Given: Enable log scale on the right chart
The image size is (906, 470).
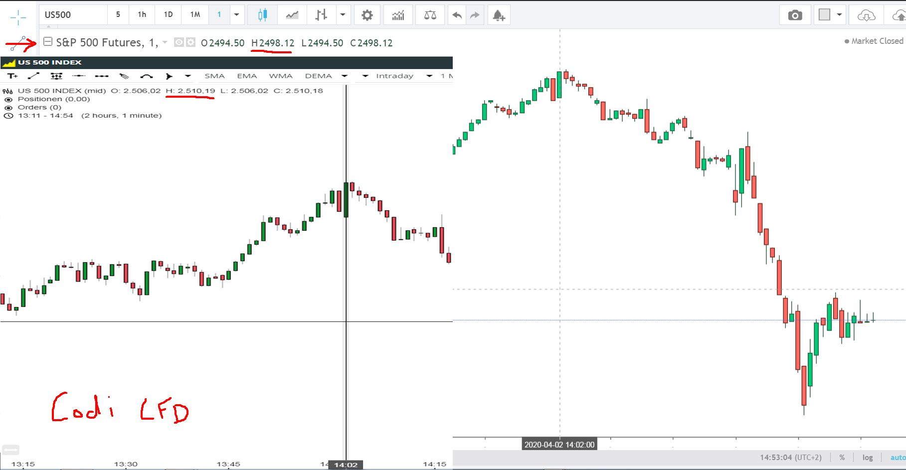Looking at the screenshot, I should (868, 457).
